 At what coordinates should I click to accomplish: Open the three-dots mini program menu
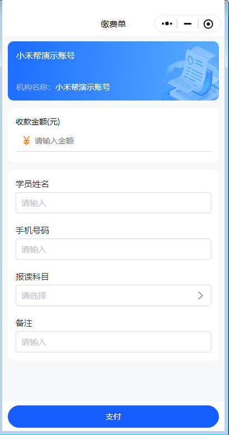pos(167,24)
